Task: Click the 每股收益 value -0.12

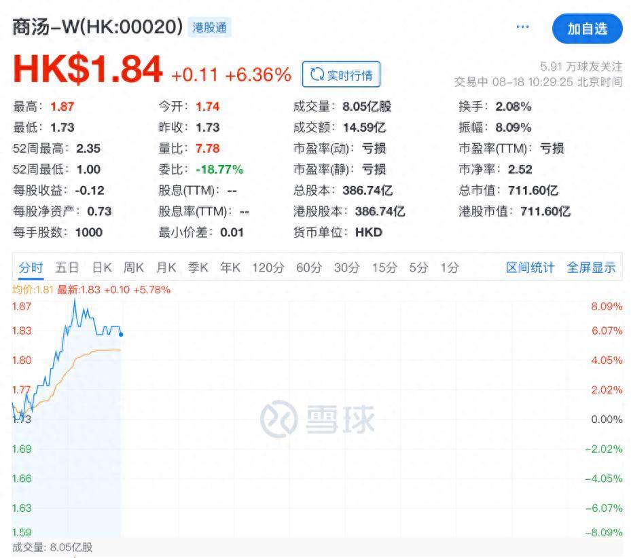Action: tap(90, 190)
